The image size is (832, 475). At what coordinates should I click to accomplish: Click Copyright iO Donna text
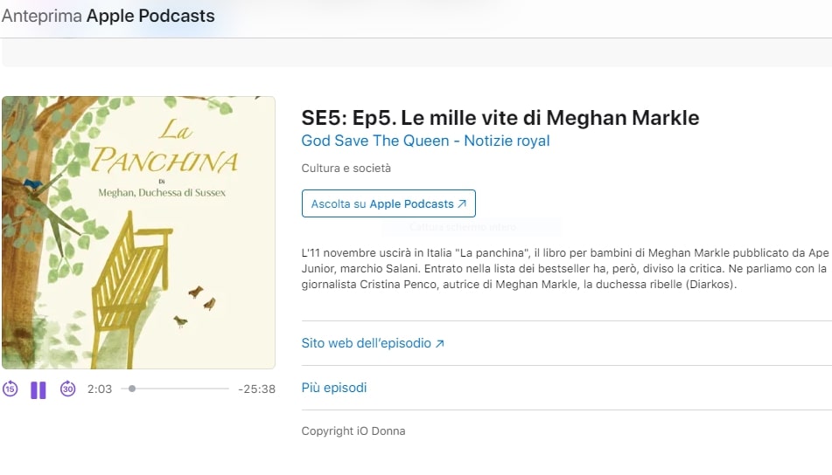[353, 431]
